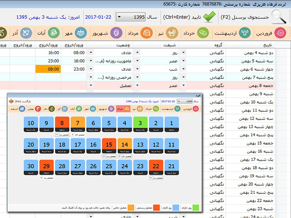This screenshot has width=291, height=218.
Task: Click the magnifier personnel search icon
Action: coord(278,17)
